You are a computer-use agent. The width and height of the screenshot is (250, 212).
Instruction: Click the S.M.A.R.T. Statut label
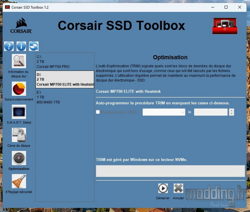pyautogui.click(x=19, y=122)
